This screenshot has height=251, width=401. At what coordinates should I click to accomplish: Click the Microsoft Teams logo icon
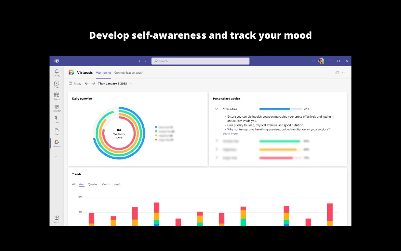point(57,61)
